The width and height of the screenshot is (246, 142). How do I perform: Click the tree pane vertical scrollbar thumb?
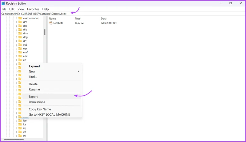click(x=45, y=32)
